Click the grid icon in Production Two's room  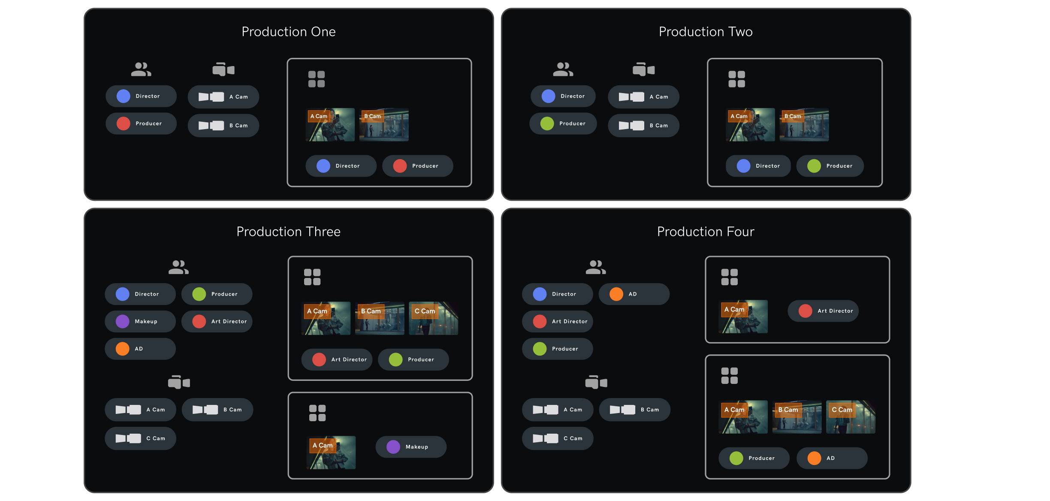[x=736, y=79]
